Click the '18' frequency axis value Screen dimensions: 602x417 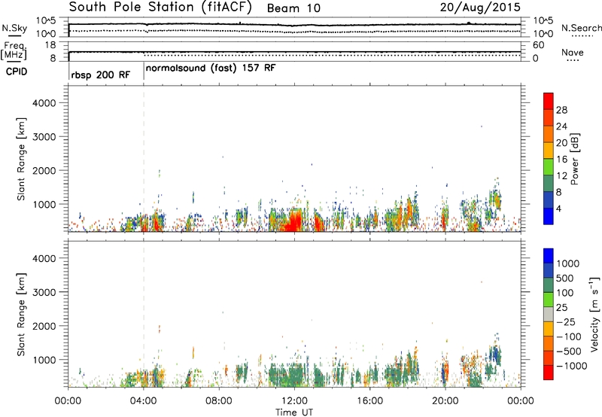[50, 45]
